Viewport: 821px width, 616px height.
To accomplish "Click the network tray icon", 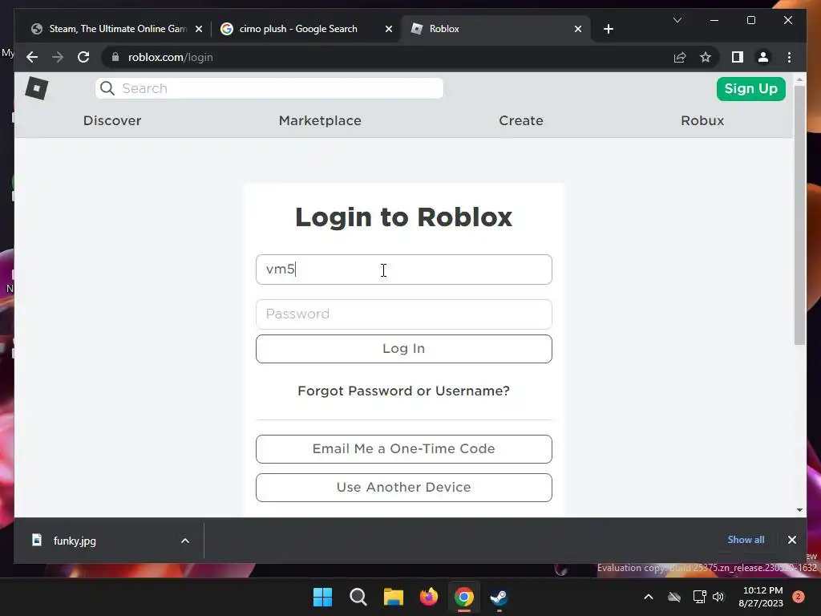I will [x=699, y=597].
